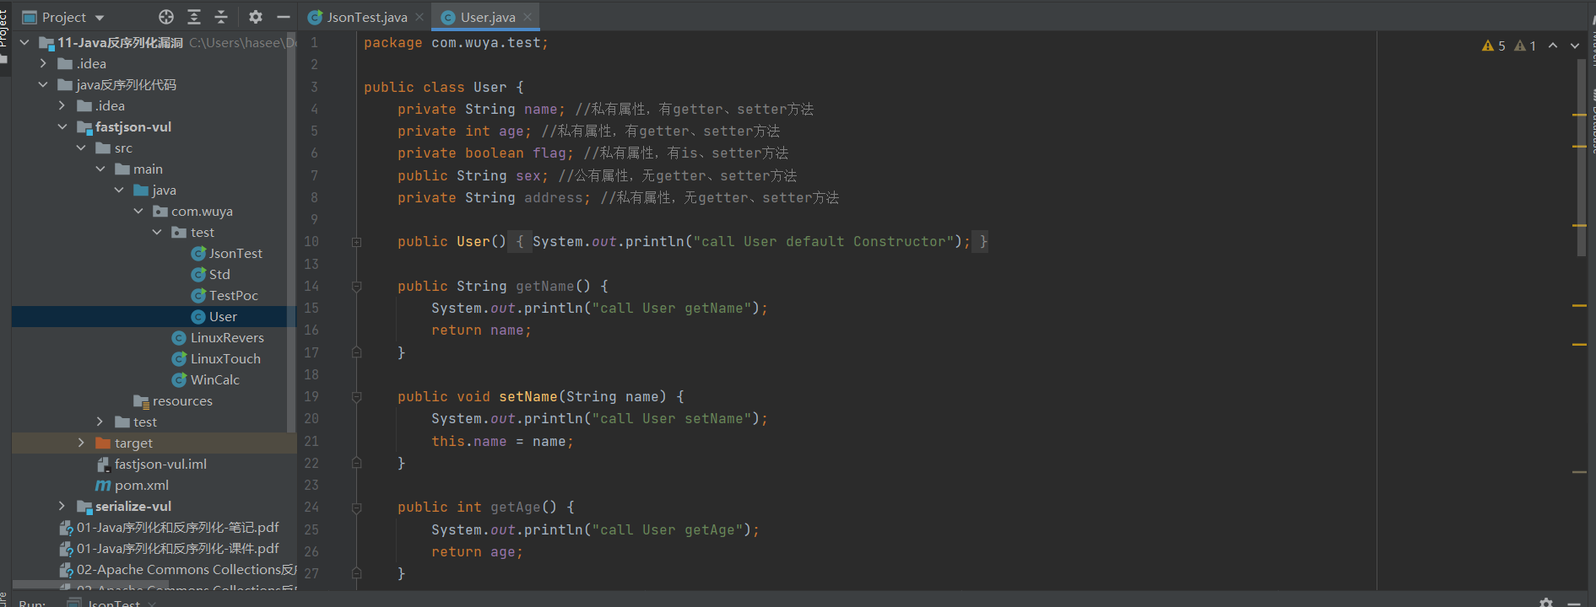Collapse the main folder
The width and height of the screenshot is (1596, 607).
[100, 169]
